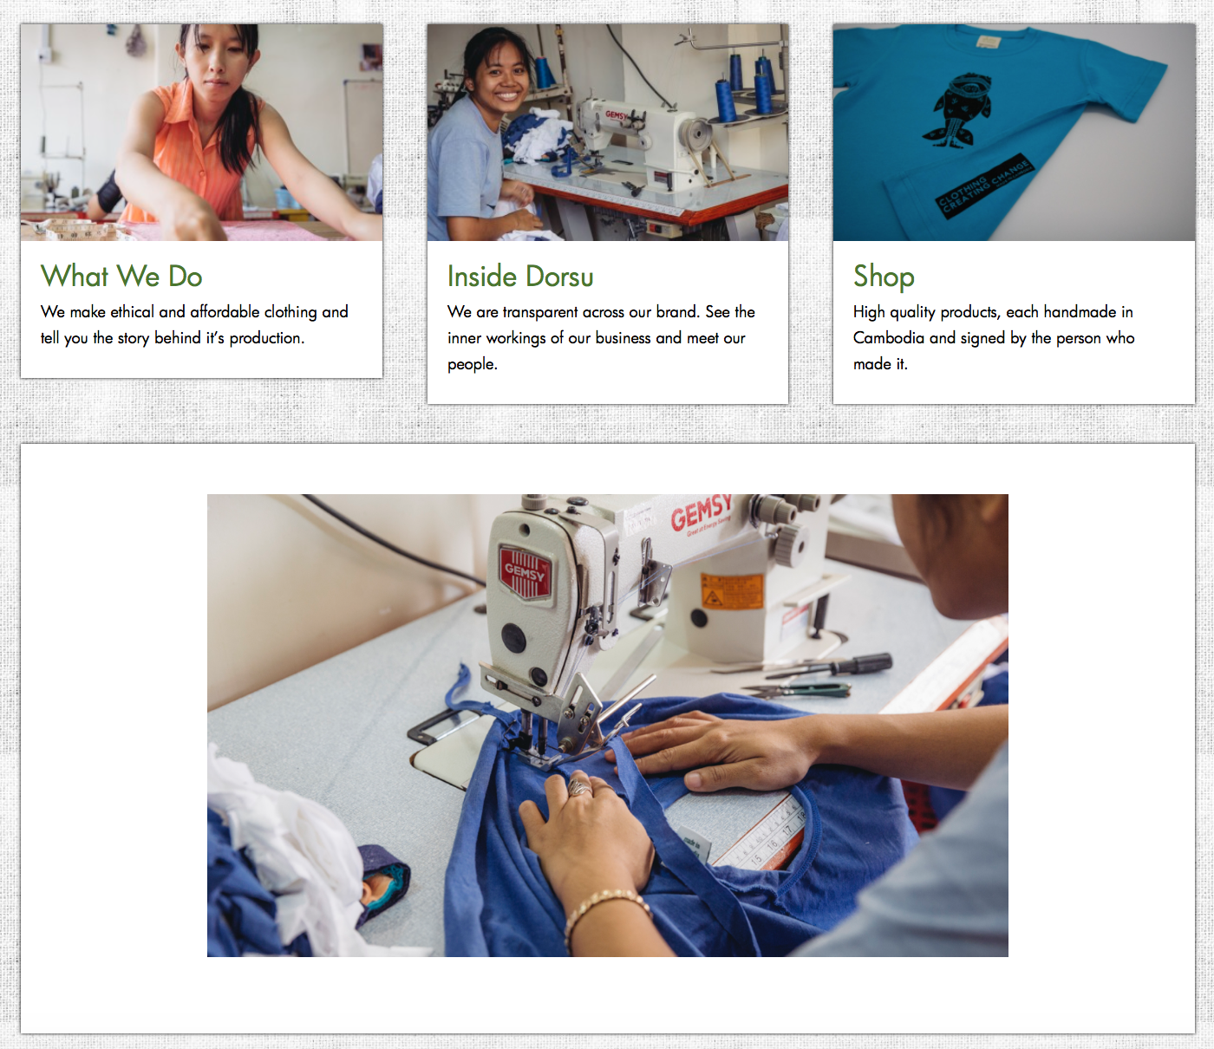Click the red GEMSY lettering atop the machine
Screen dimensions: 1214x1049
[x=701, y=513]
